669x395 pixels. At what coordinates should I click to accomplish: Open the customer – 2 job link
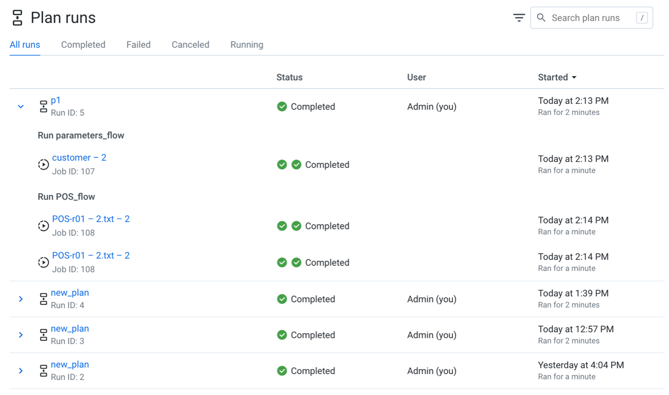(79, 158)
